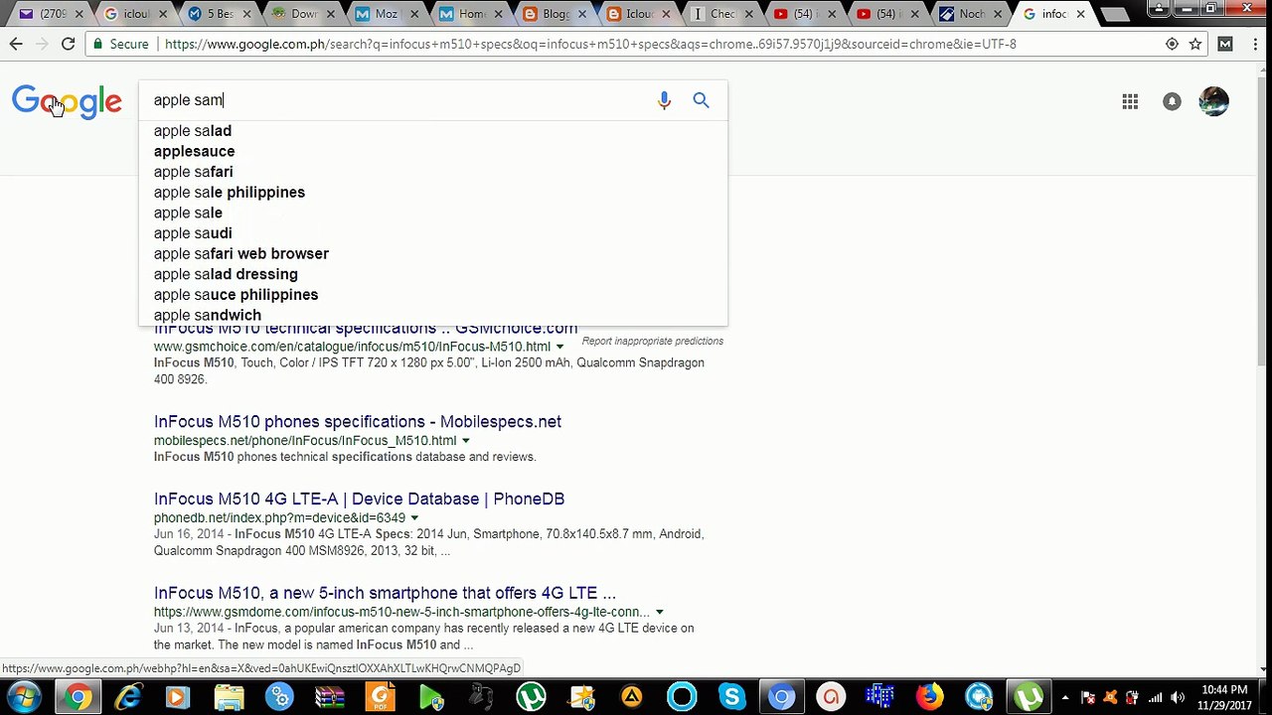Open AIMP player icon in taskbar
This screenshot has width=1272, height=715.
click(x=632, y=697)
